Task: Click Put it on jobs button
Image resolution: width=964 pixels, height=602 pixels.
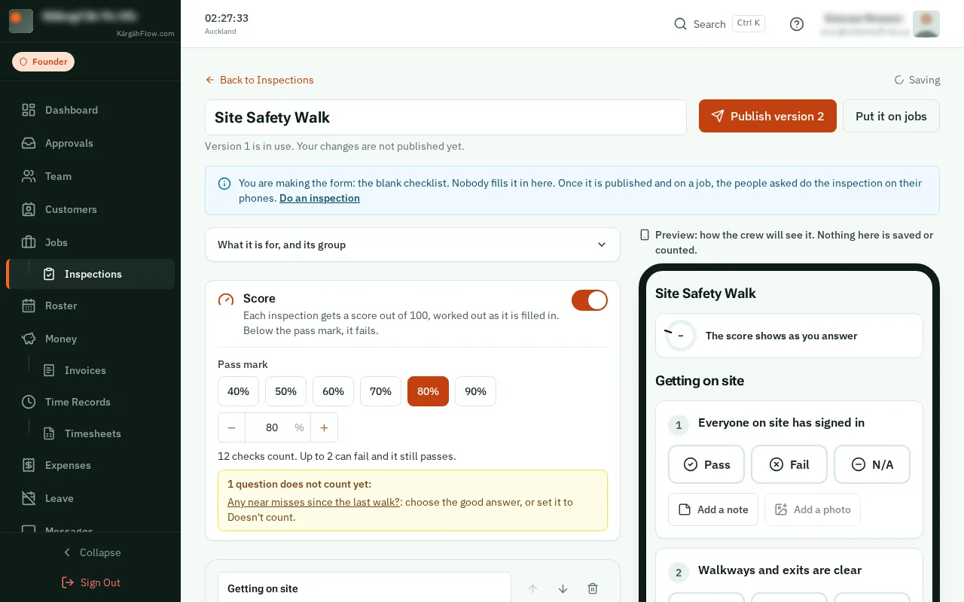Action: (x=891, y=116)
